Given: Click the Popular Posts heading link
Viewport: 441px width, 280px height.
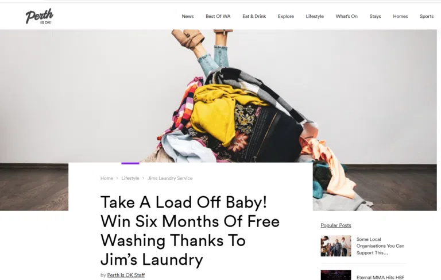Looking at the screenshot, I should click(x=336, y=225).
